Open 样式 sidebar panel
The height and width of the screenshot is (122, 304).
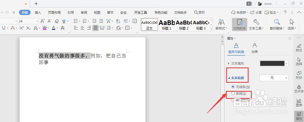[x=299, y=48]
